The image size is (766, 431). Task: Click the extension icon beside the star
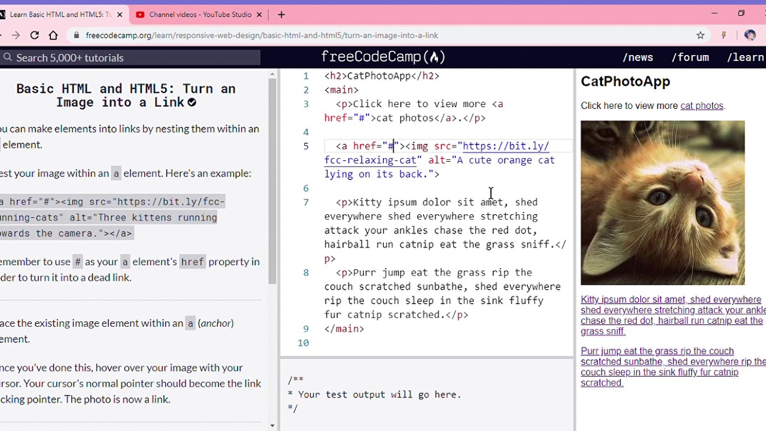pos(724,35)
